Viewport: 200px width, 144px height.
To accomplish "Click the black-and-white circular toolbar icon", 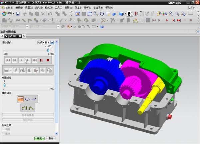I will [130, 14].
